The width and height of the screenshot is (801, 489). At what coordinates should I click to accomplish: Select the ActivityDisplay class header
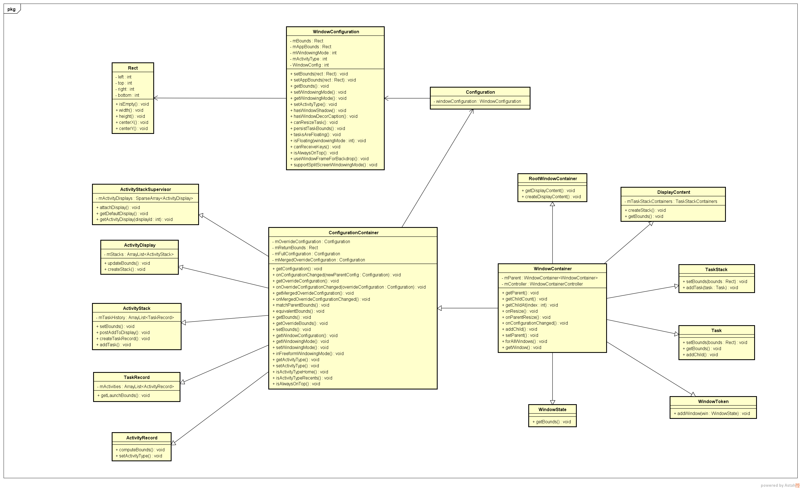[x=139, y=245]
